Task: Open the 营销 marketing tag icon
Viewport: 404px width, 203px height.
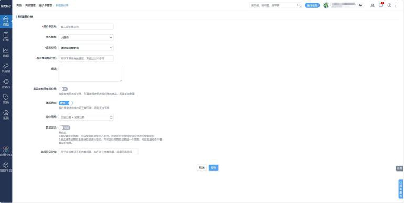Action: [6, 99]
